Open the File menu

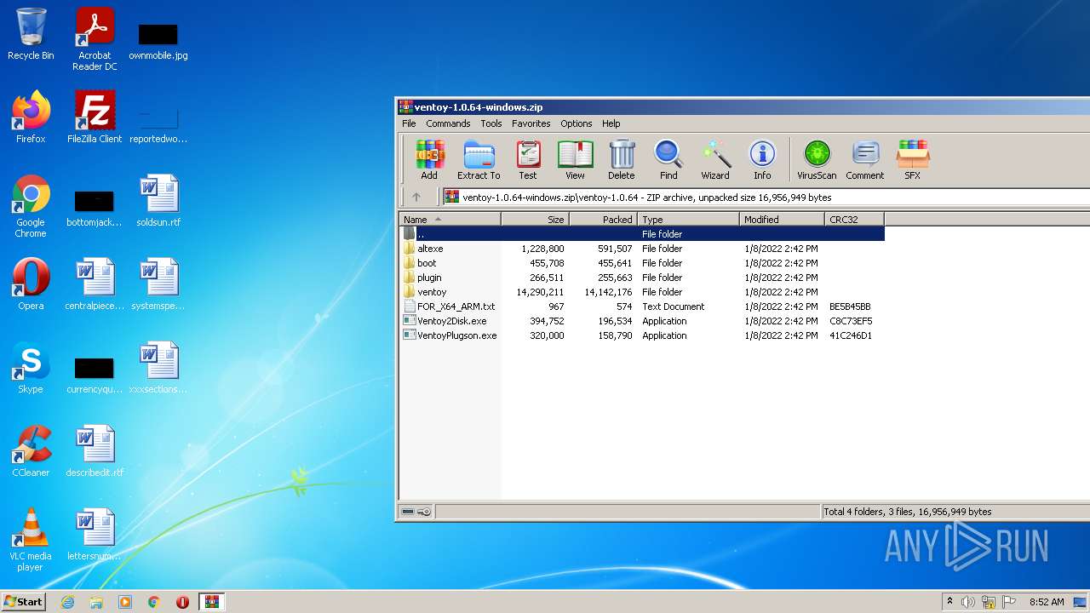point(409,123)
